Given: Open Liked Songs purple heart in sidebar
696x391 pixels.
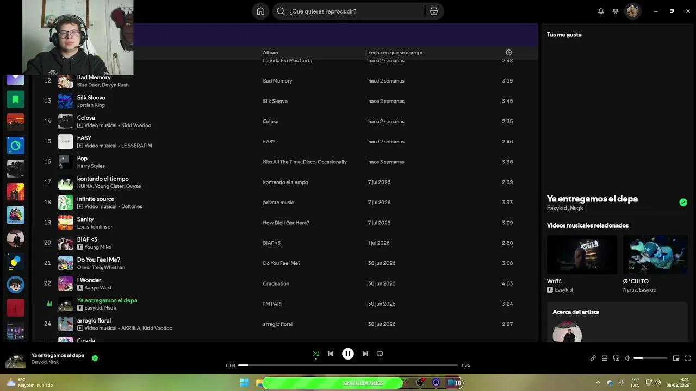Looking at the screenshot, I should pos(15,79).
